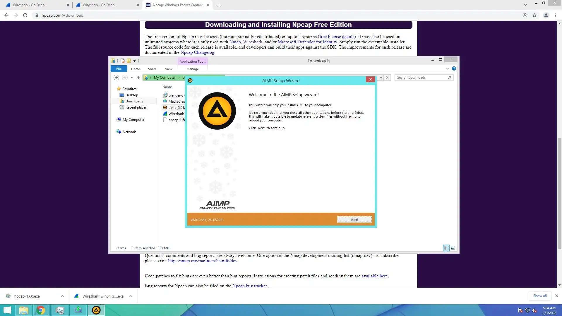Expand npcap-1.60.exe download options chevron
This screenshot has width=562, height=316.
[62, 296]
